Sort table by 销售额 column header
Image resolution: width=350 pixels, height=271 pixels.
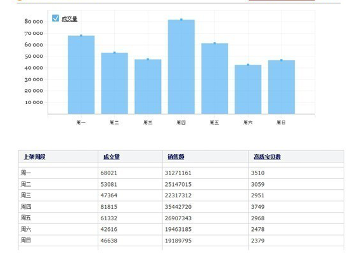[x=176, y=157]
